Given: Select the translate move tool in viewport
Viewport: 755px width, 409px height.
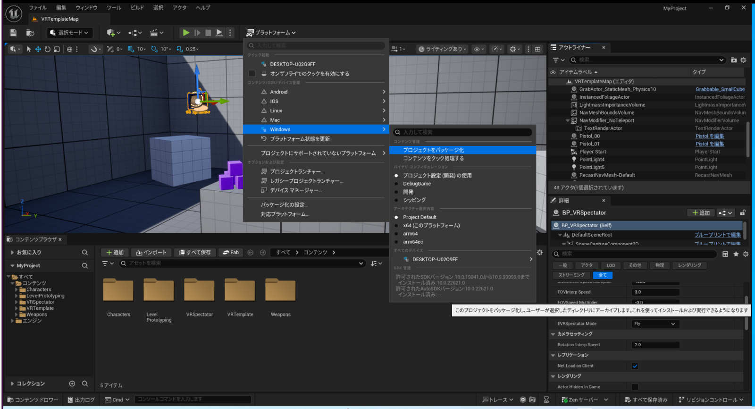Looking at the screenshot, I should (x=38, y=49).
